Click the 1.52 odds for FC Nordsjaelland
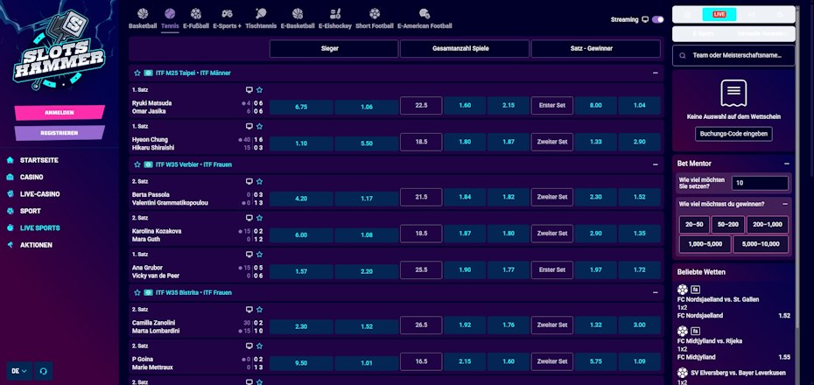The height and width of the screenshot is (385, 814). pyautogui.click(x=784, y=316)
